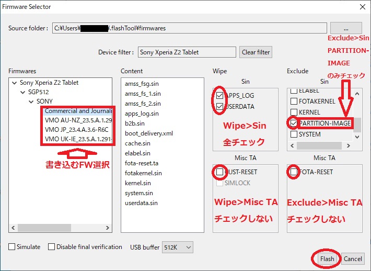
Task: Collapse the SGP512 tree node
Action: click(22, 92)
